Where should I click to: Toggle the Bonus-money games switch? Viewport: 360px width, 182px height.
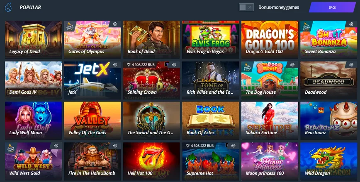click(246, 7)
